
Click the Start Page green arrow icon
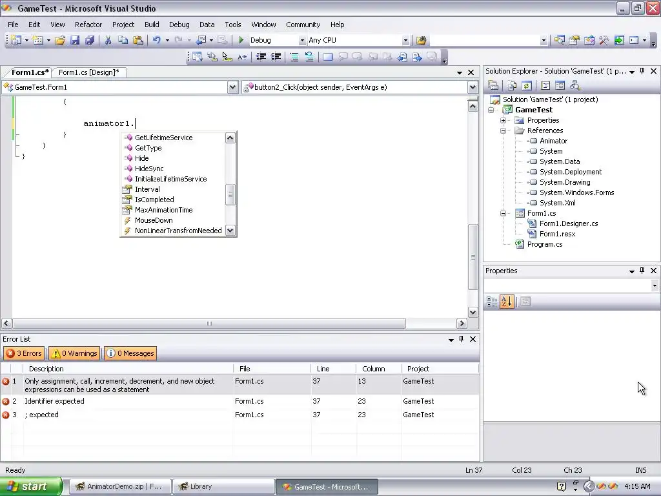point(619,40)
